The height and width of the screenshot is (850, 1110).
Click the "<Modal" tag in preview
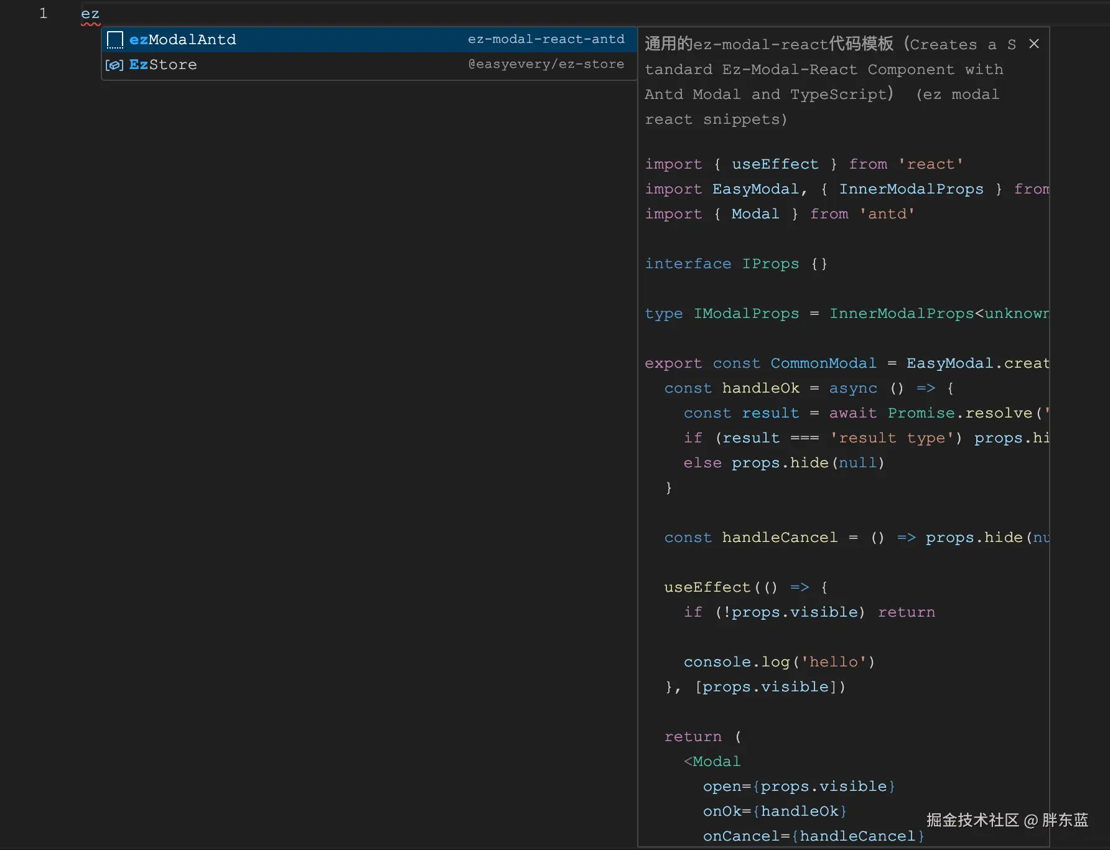tap(712, 762)
